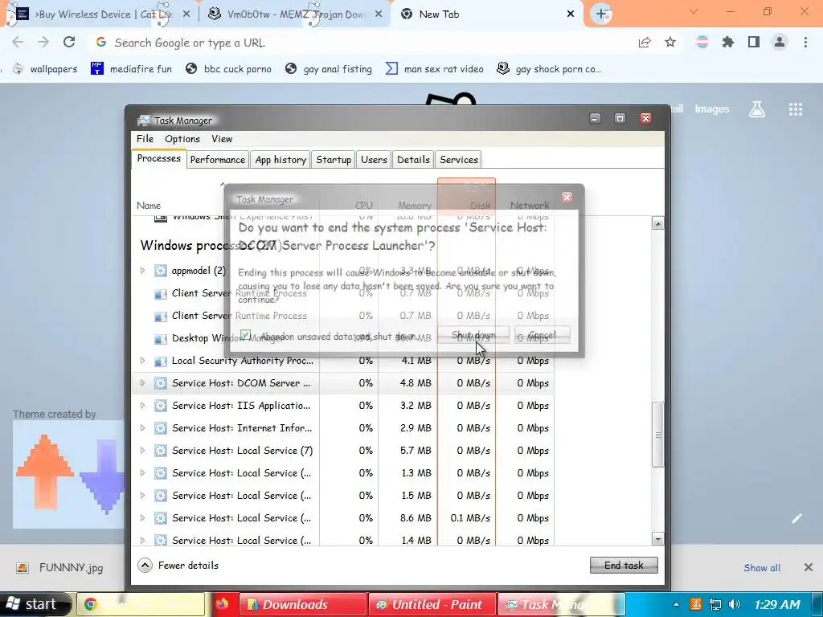
Task: Click the Chrome forward arrow
Action: pos(43,42)
